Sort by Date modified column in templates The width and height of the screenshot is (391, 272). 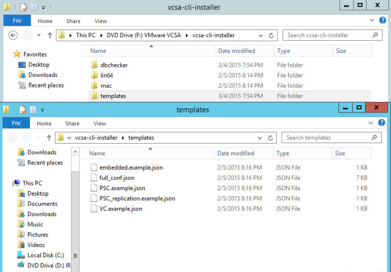pos(236,153)
